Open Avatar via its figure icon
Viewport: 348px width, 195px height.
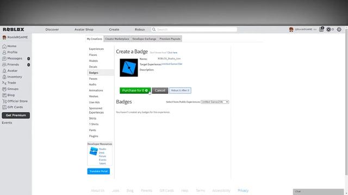pyautogui.click(x=4, y=71)
